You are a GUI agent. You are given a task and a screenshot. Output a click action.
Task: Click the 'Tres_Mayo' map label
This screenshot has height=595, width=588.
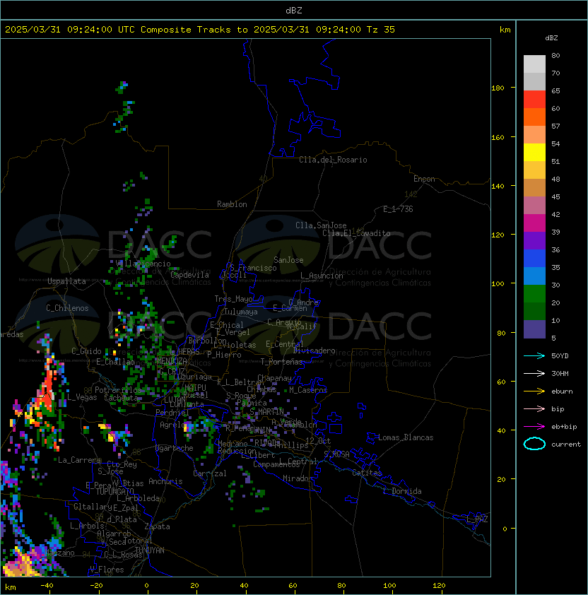233,299
